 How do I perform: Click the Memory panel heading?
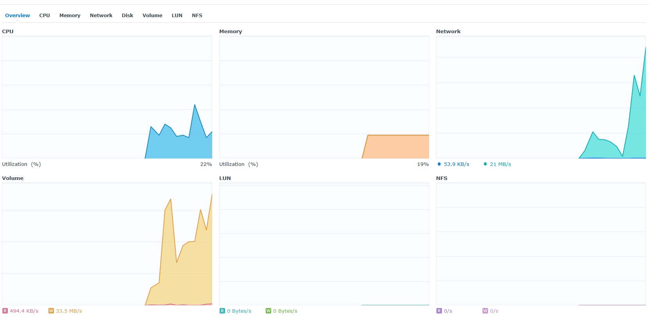pos(231,32)
